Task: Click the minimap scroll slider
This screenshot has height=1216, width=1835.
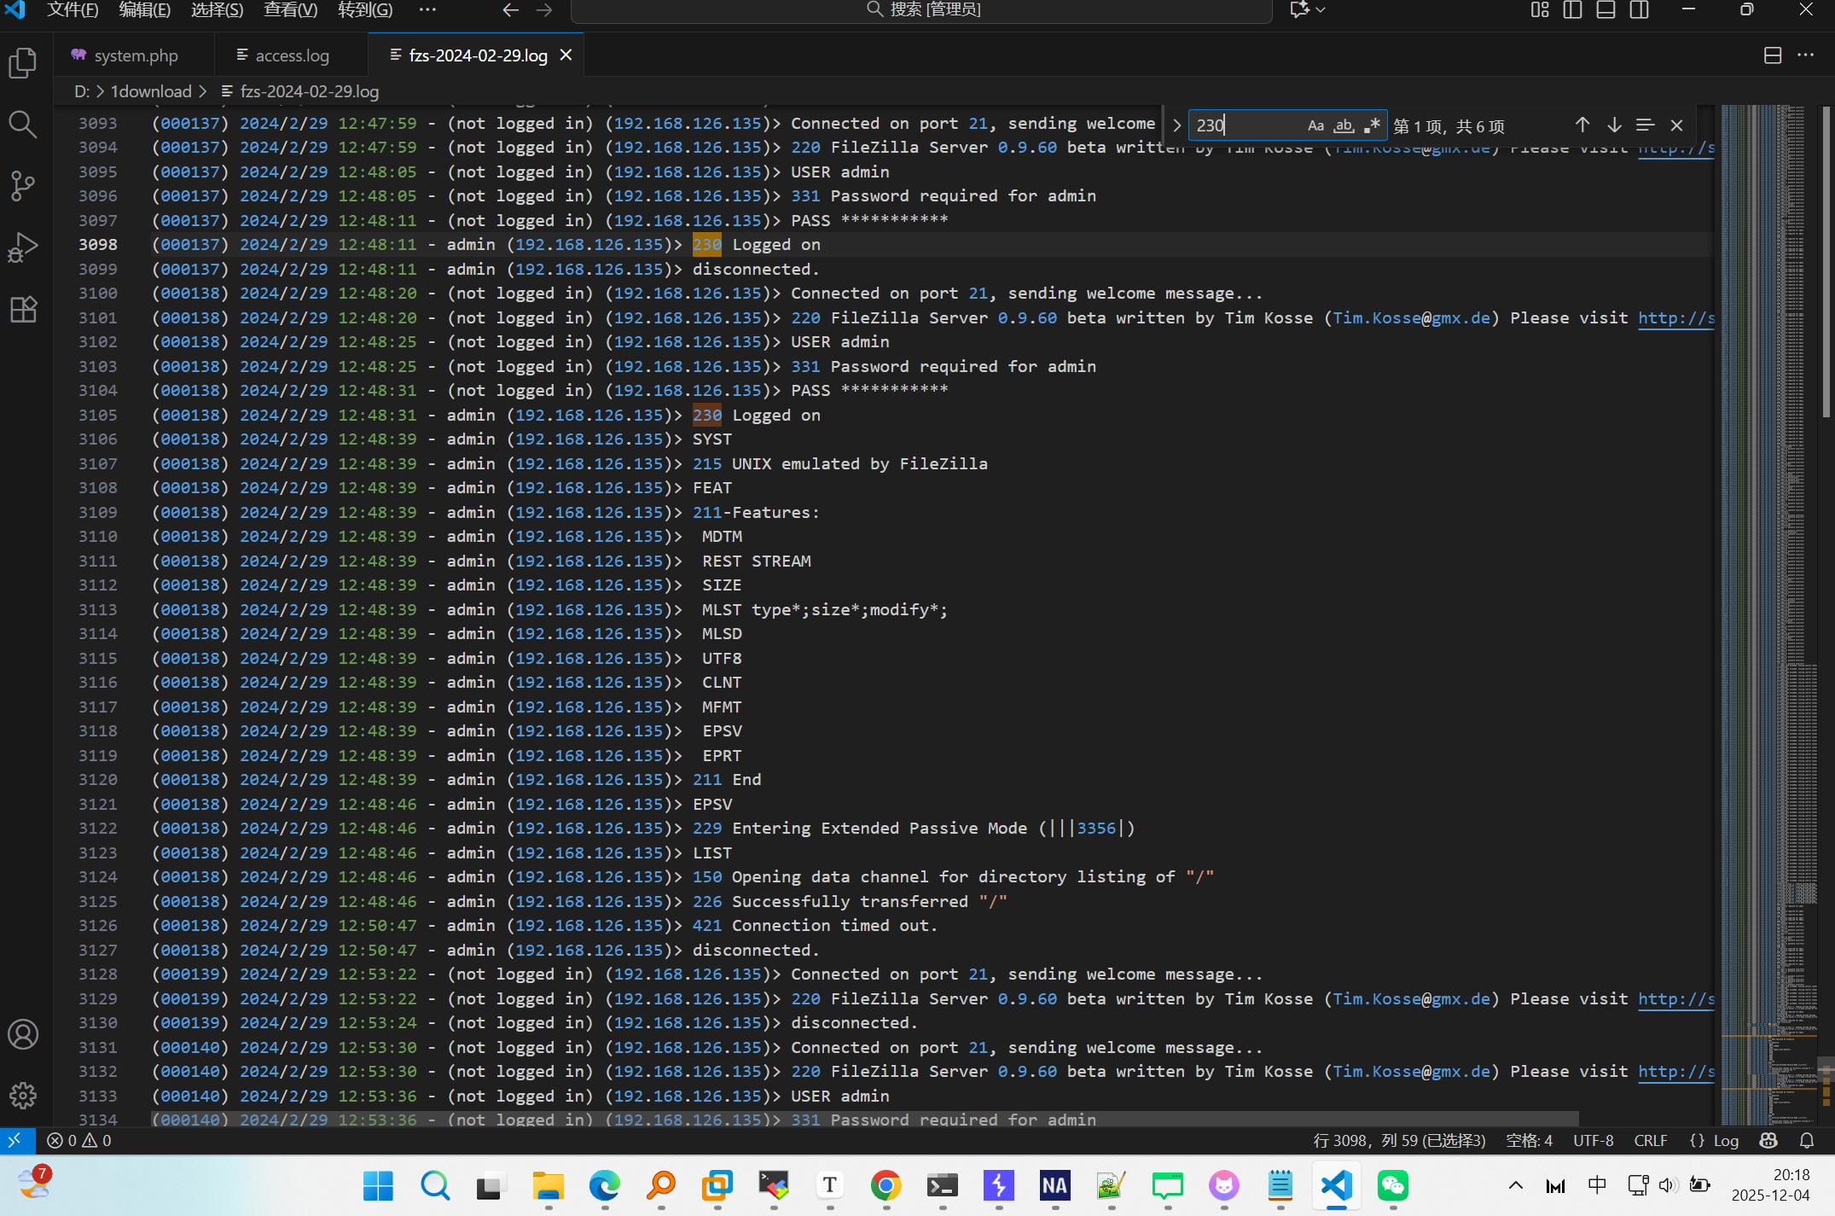Action: pos(1826,260)
